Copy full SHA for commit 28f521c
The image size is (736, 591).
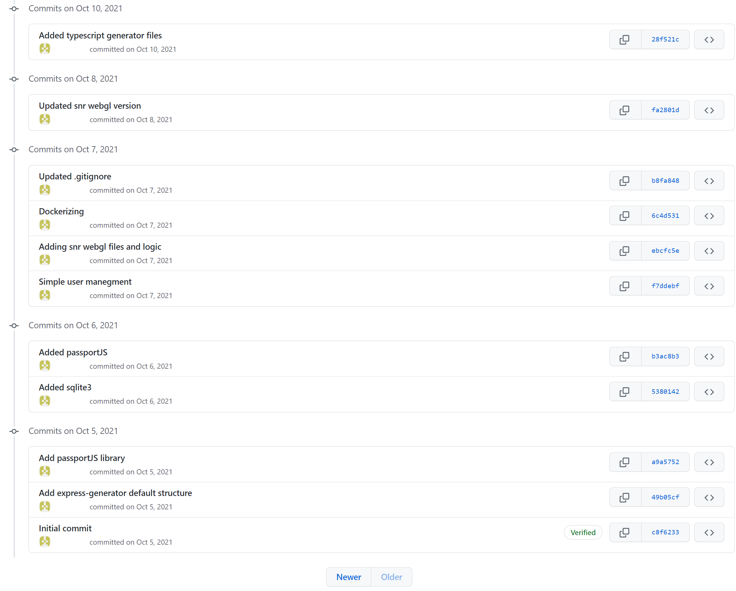pyautogui.click(x=624, y=39)
